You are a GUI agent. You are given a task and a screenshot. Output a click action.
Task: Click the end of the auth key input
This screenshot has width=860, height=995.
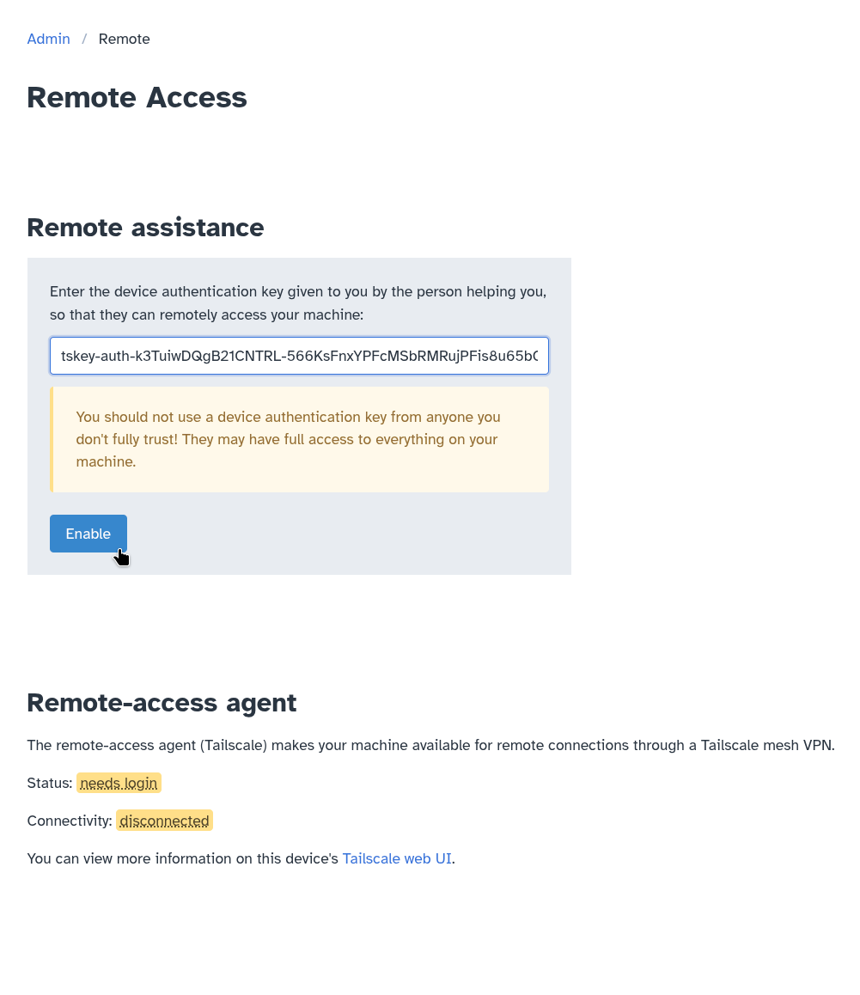pos(537,356)
